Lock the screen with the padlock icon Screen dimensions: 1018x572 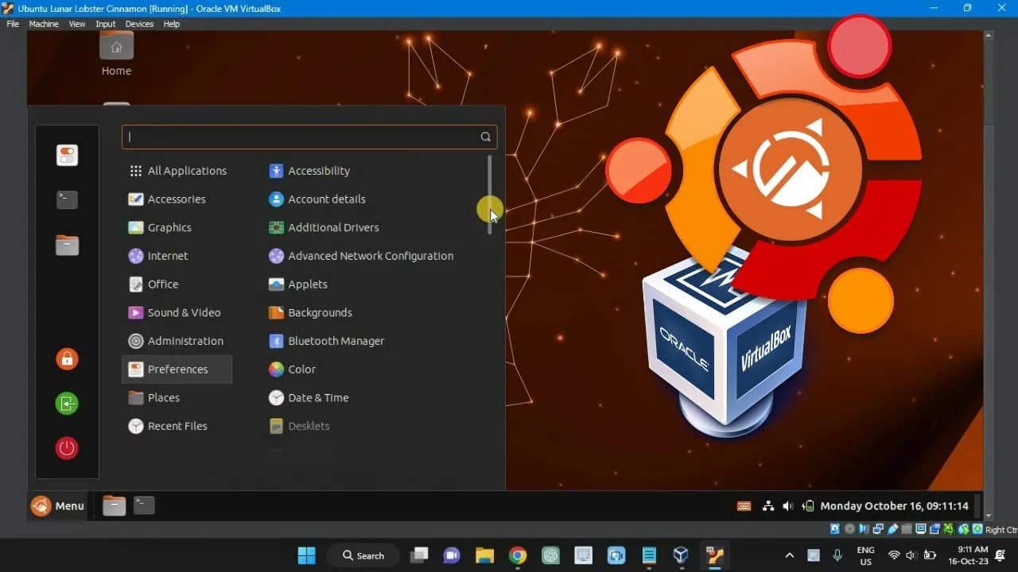pos(67,358)
